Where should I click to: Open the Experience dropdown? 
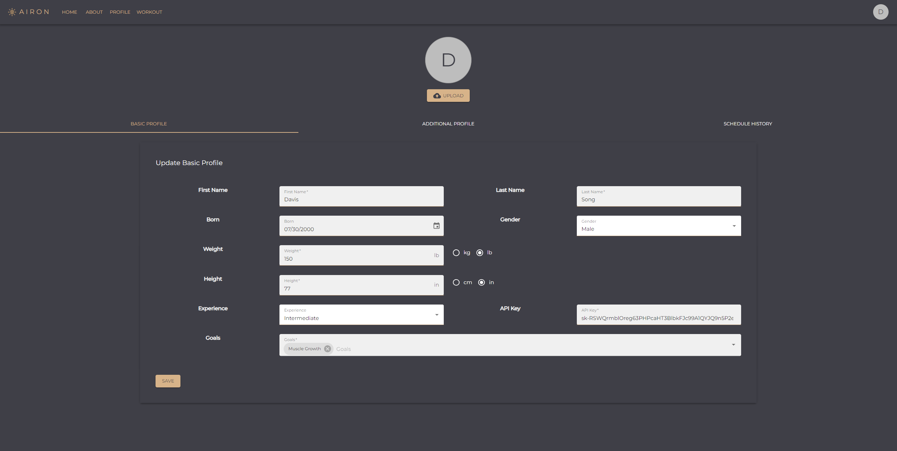coord(436,315)
